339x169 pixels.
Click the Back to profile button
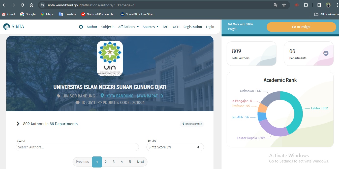coord(192,124)
